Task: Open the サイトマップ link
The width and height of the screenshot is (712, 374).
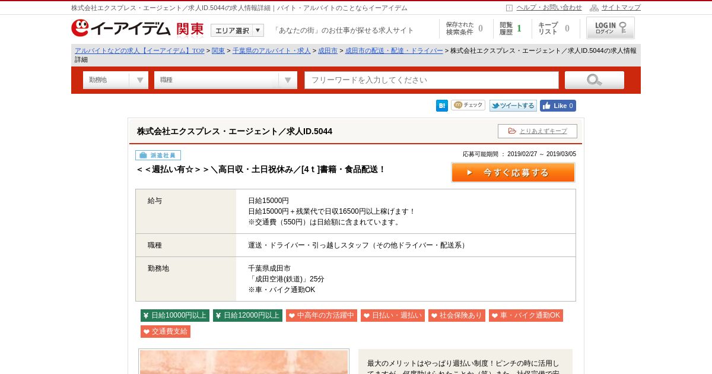Action: coord(621,8)
